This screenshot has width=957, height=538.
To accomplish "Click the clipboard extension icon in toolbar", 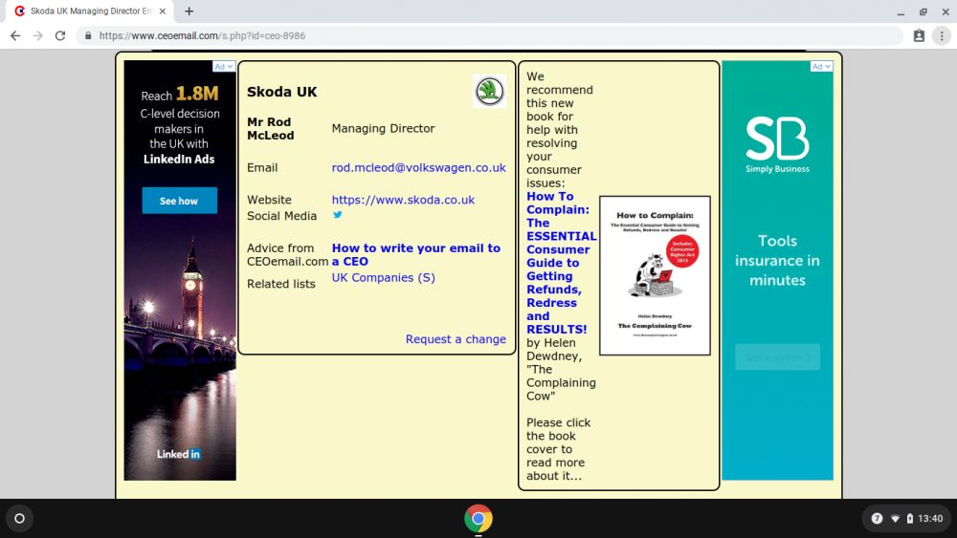I will tap(919, 36).
